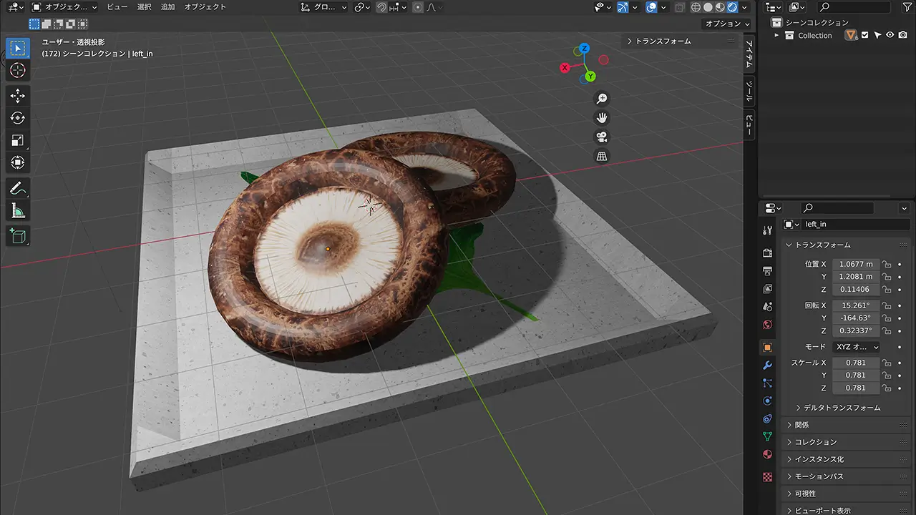Lock Rotation Y value
916x515 pixels.
[887, 318]
